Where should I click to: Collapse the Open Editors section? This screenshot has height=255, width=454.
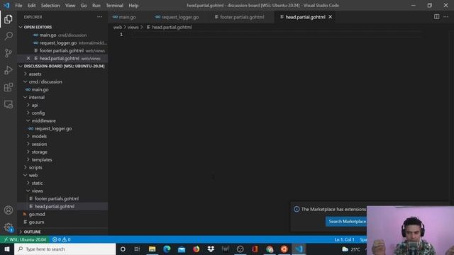point(38,27)
